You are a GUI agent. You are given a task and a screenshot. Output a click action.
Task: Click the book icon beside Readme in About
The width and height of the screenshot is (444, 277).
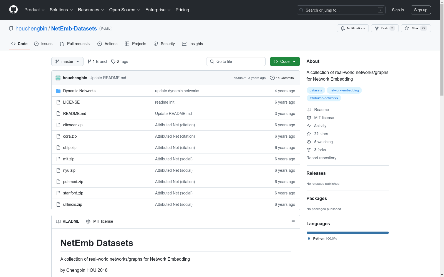click(309, 110)
